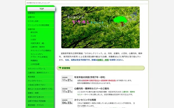Click the forest banner image
Viewport: 174px width, 108px height.
[x=100, y=27]
